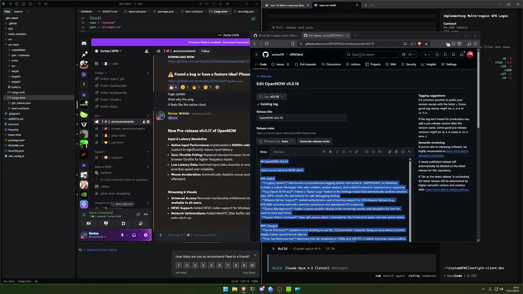The height and width of the screenshot is (294, 523).
Task: Mention a user with the @ icon
Action: [x=396, y=152]
